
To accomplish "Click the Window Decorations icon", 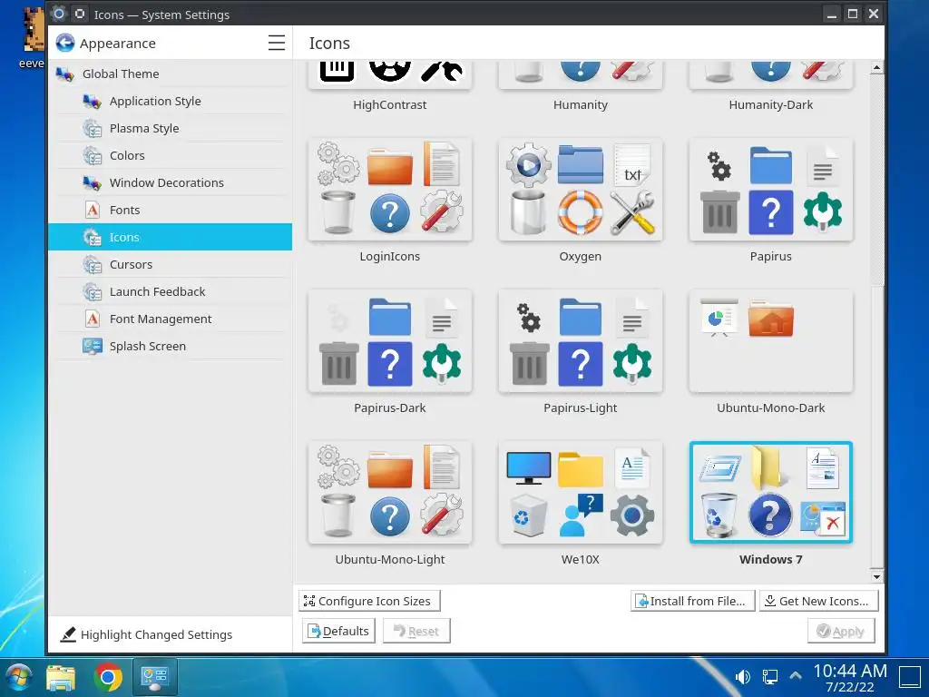I will tap(93, 182).
